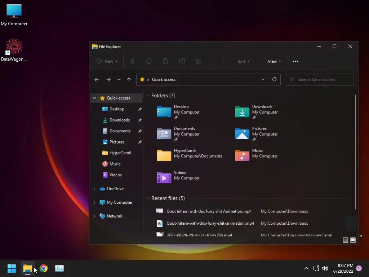Screen dimensions: 369x277
Task: Switch to details view icon at bottom right
Action: (345, 240)
